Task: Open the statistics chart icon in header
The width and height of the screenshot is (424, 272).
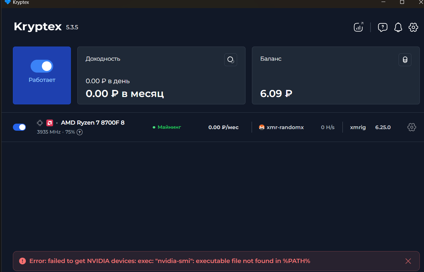Action: [359, 27]
